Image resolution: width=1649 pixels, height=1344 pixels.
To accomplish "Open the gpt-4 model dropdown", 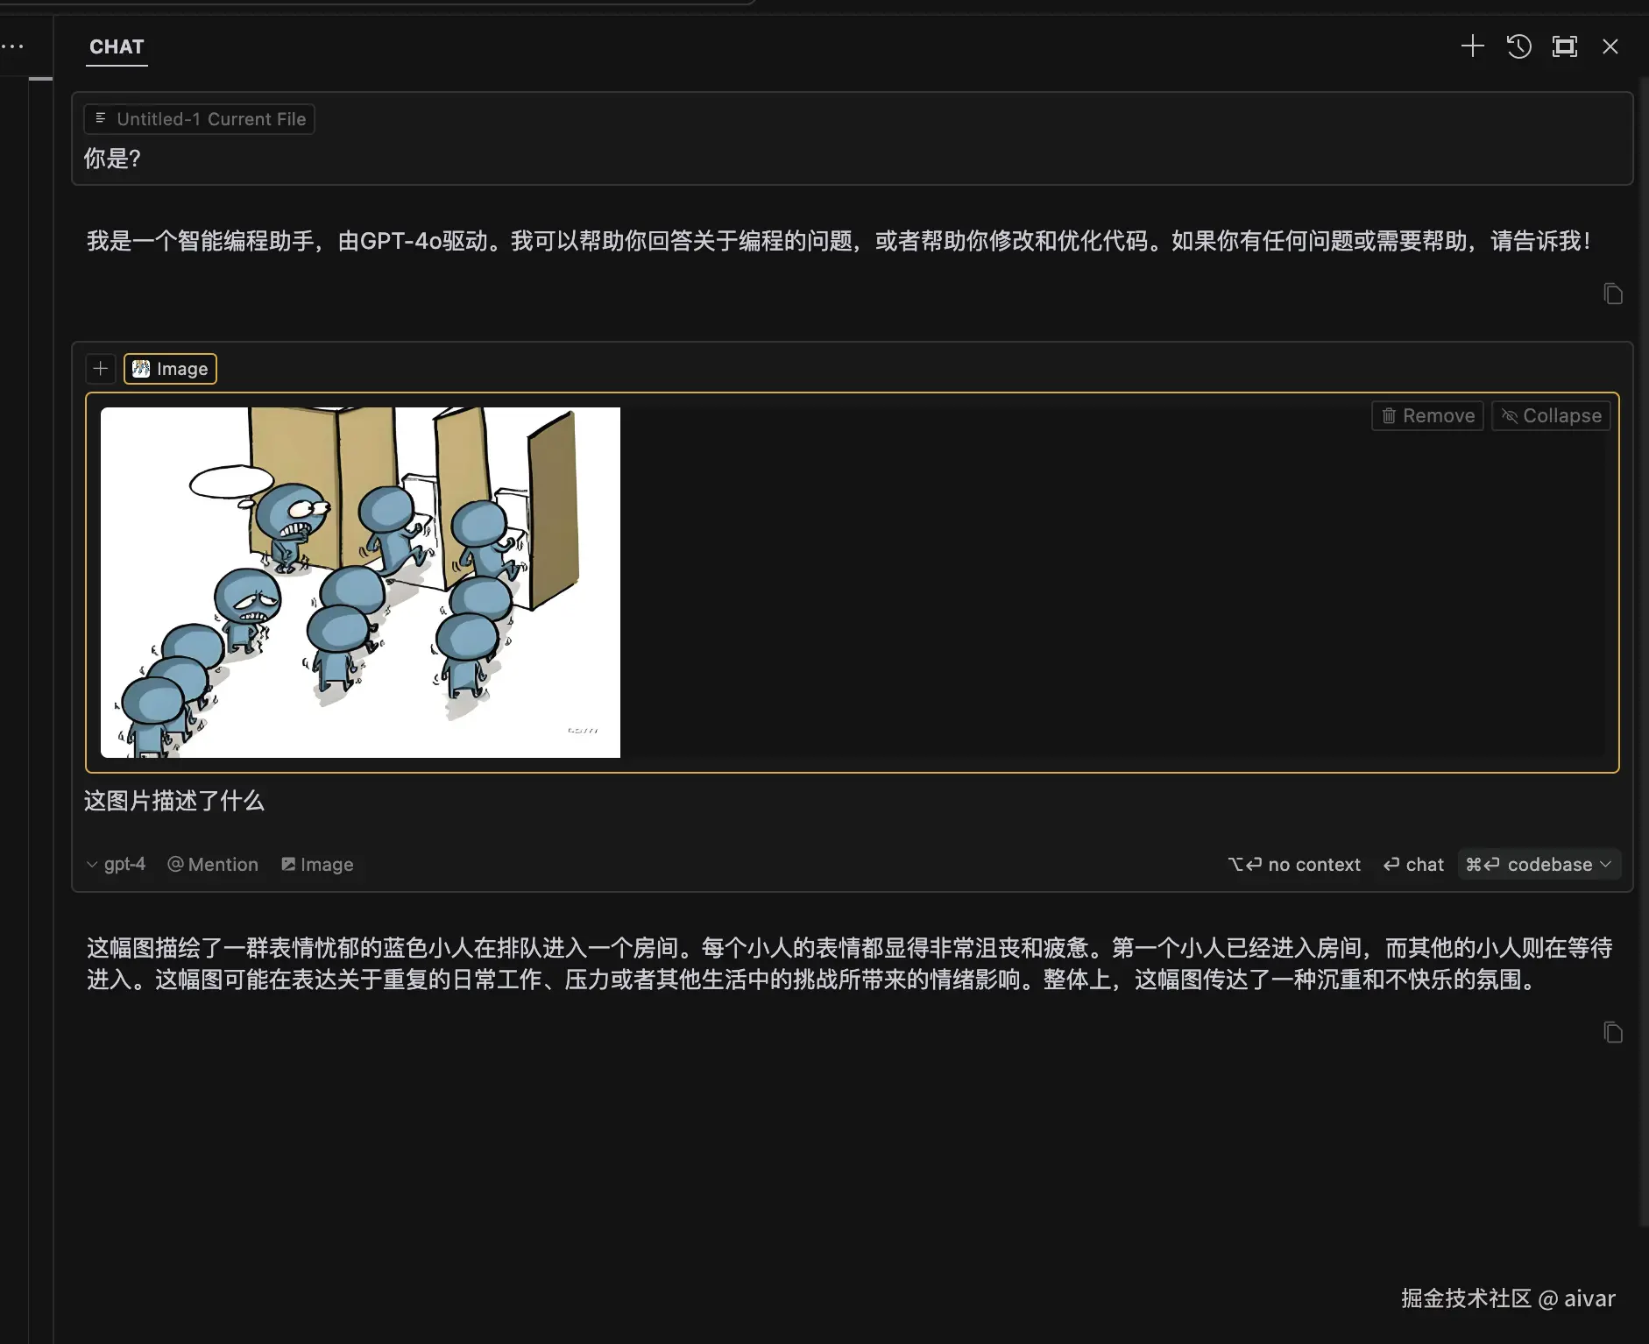I will (x=116, y=864).
